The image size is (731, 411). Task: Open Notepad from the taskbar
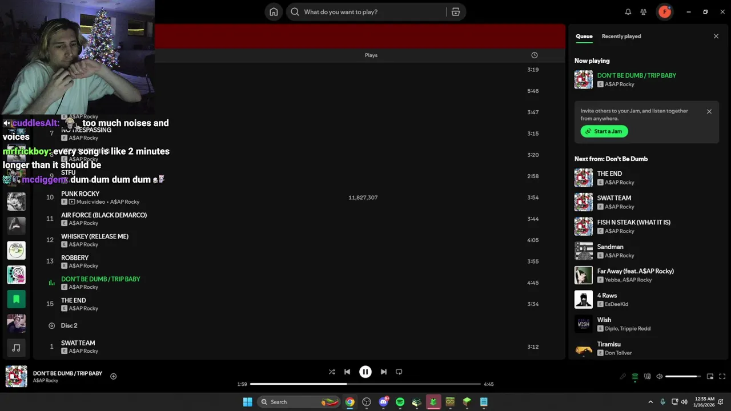[x=484, y=402]
